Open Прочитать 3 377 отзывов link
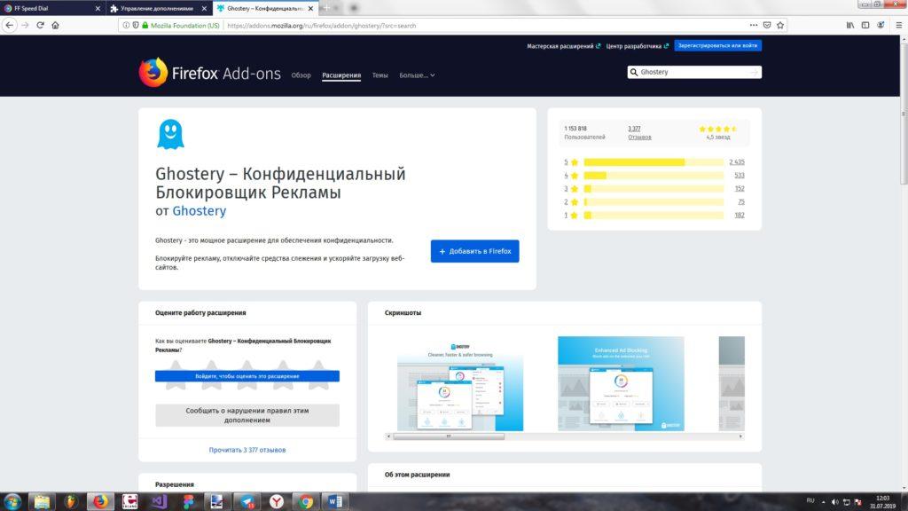The height and width of the screenshot is (511, 908). click(x=247, y=450)
